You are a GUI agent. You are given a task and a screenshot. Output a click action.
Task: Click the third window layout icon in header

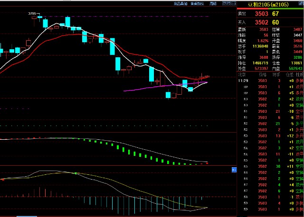[x=235, y=3]
